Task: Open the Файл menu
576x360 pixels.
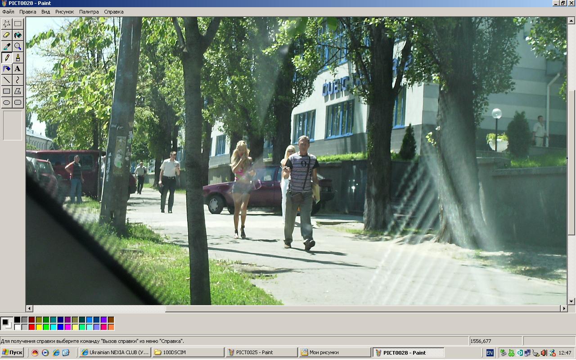Action: tap(8, 12)
